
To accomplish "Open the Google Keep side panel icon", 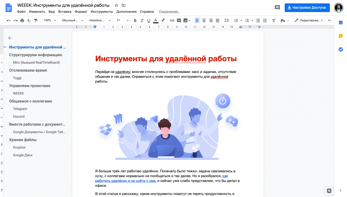I will pyautogui.click(x=341, y=36).
